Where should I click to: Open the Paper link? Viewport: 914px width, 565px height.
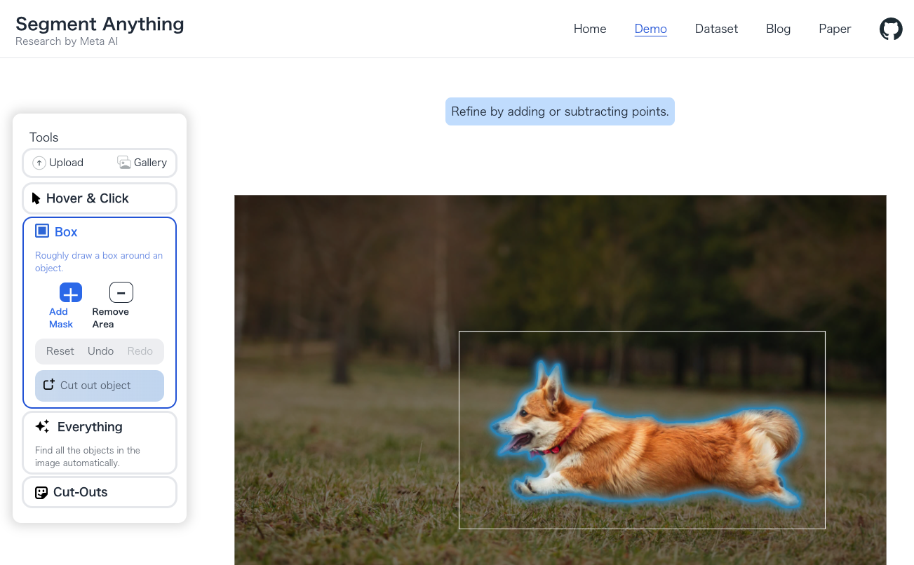click(835, 29)
